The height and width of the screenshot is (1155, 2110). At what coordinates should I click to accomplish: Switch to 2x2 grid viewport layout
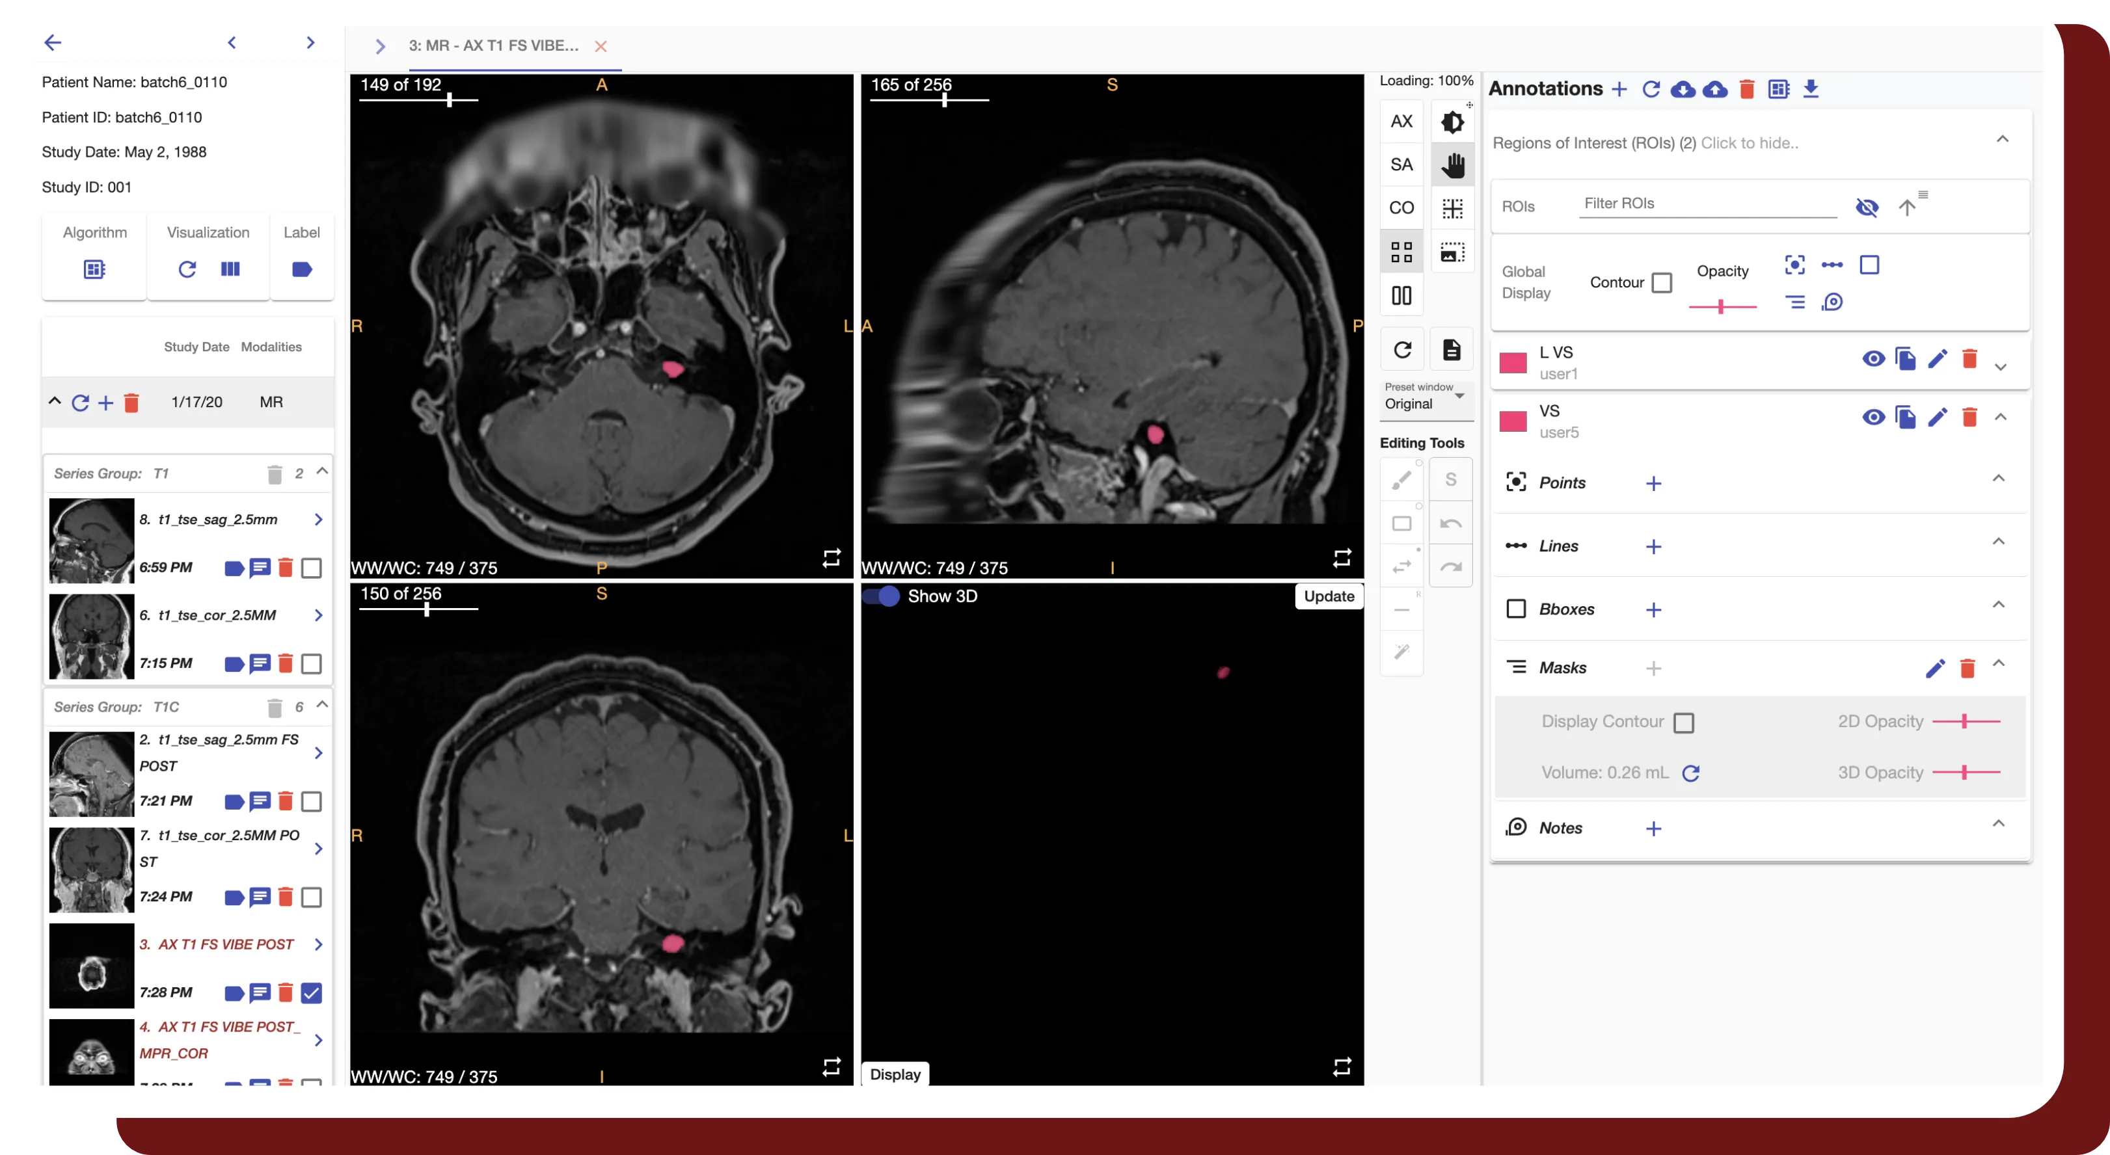(x=1401, y=251)
